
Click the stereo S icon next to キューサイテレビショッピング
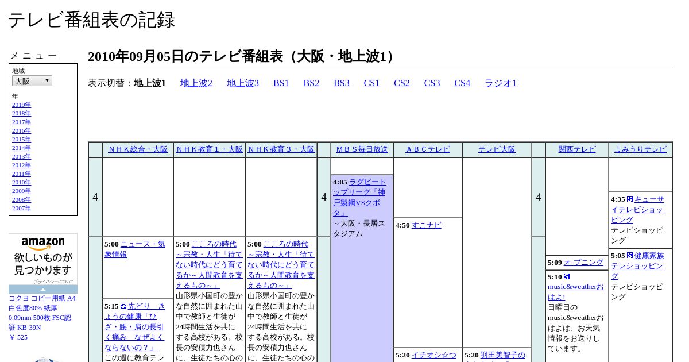[x=630, y=199]
